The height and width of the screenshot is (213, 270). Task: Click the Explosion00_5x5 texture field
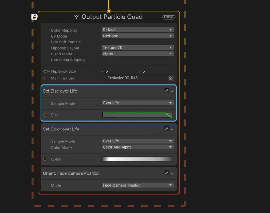coord(134,78)
